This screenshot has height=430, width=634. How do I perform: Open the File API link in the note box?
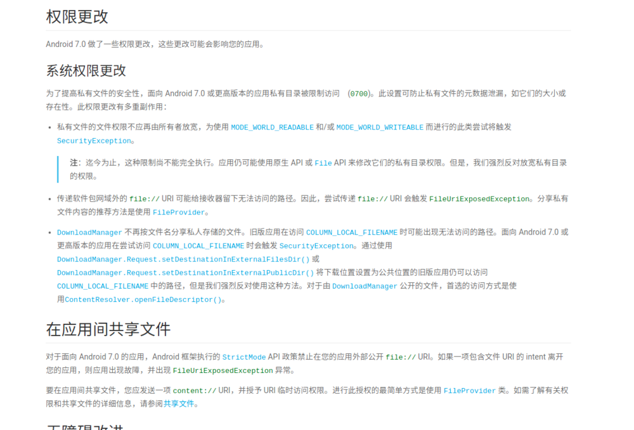(x=323, y=163)
